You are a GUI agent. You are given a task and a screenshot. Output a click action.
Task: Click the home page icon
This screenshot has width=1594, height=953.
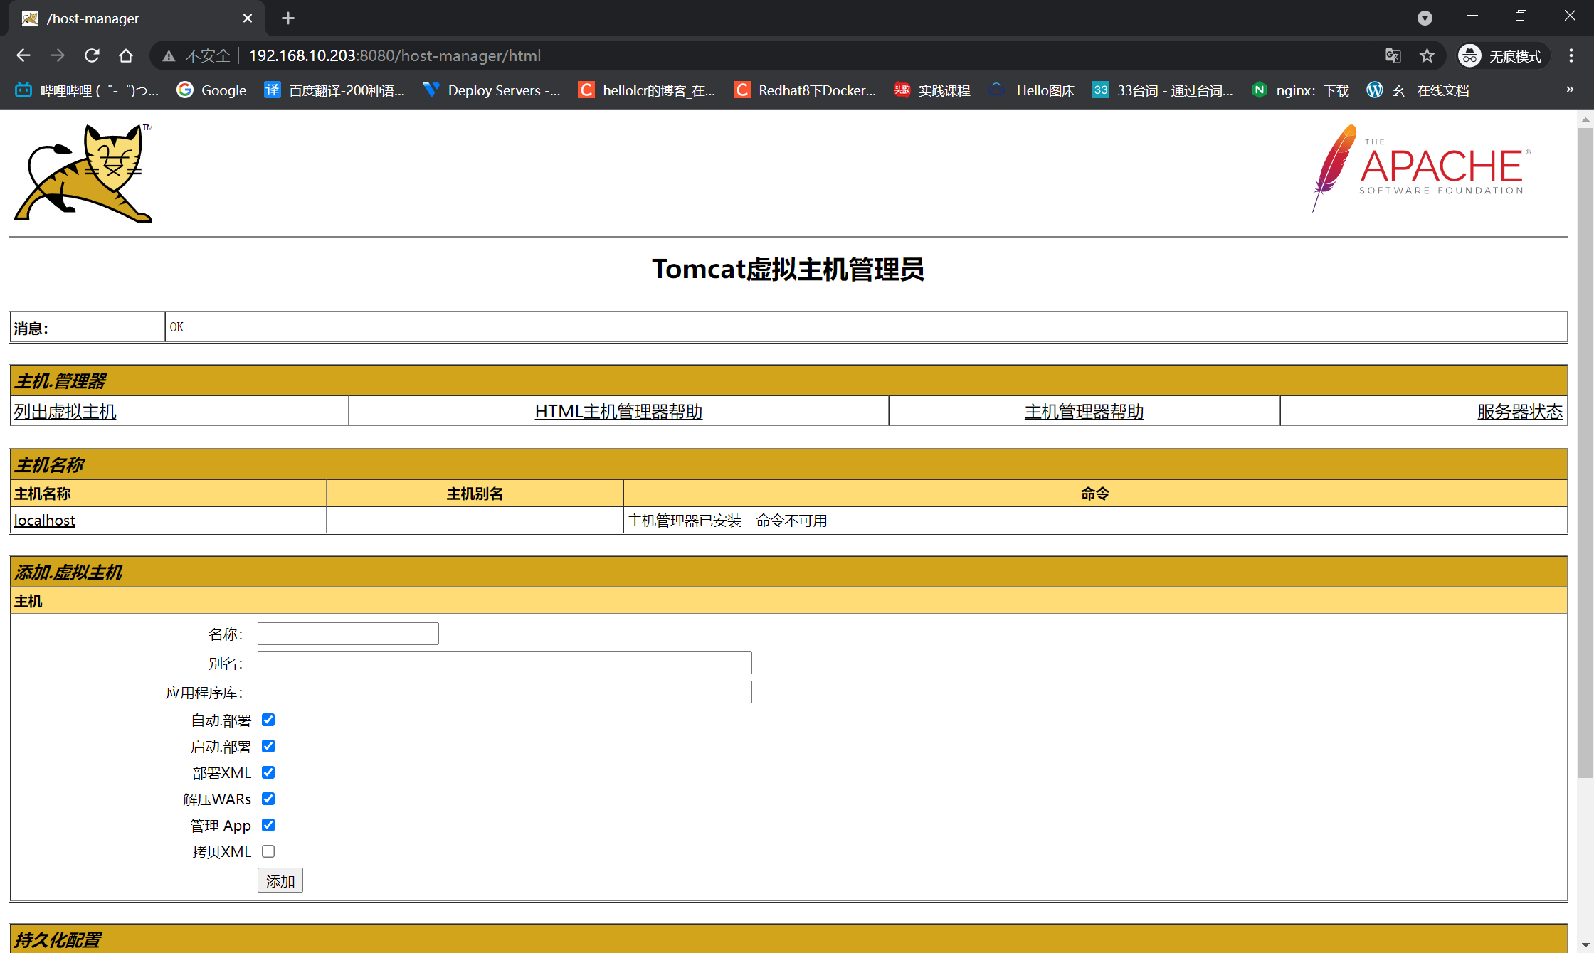coord(126,55)
